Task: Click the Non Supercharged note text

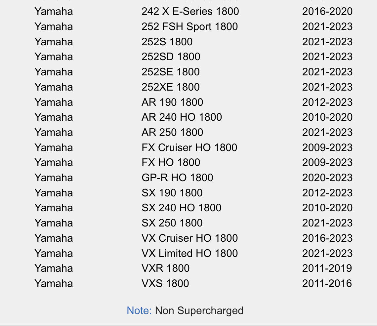Action: (x=199, y=311)
